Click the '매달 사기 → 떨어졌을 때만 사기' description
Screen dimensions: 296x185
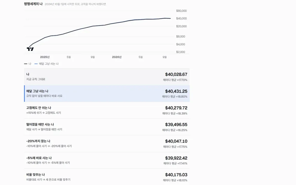tap(44, 129)
